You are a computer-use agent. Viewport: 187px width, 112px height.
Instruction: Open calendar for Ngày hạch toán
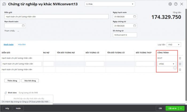(135, 16)
